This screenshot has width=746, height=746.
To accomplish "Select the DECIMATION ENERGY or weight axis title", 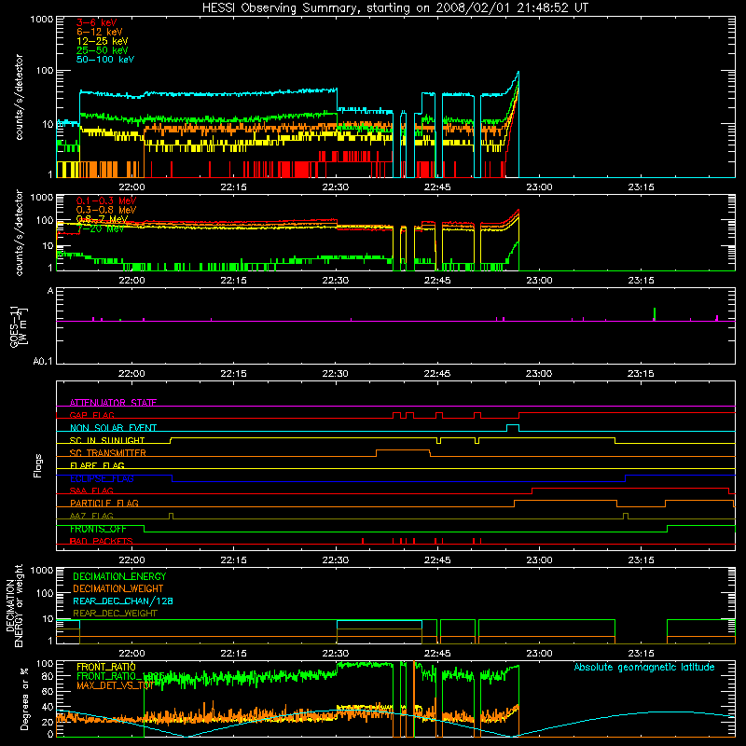I will click(x=14, y=605).
